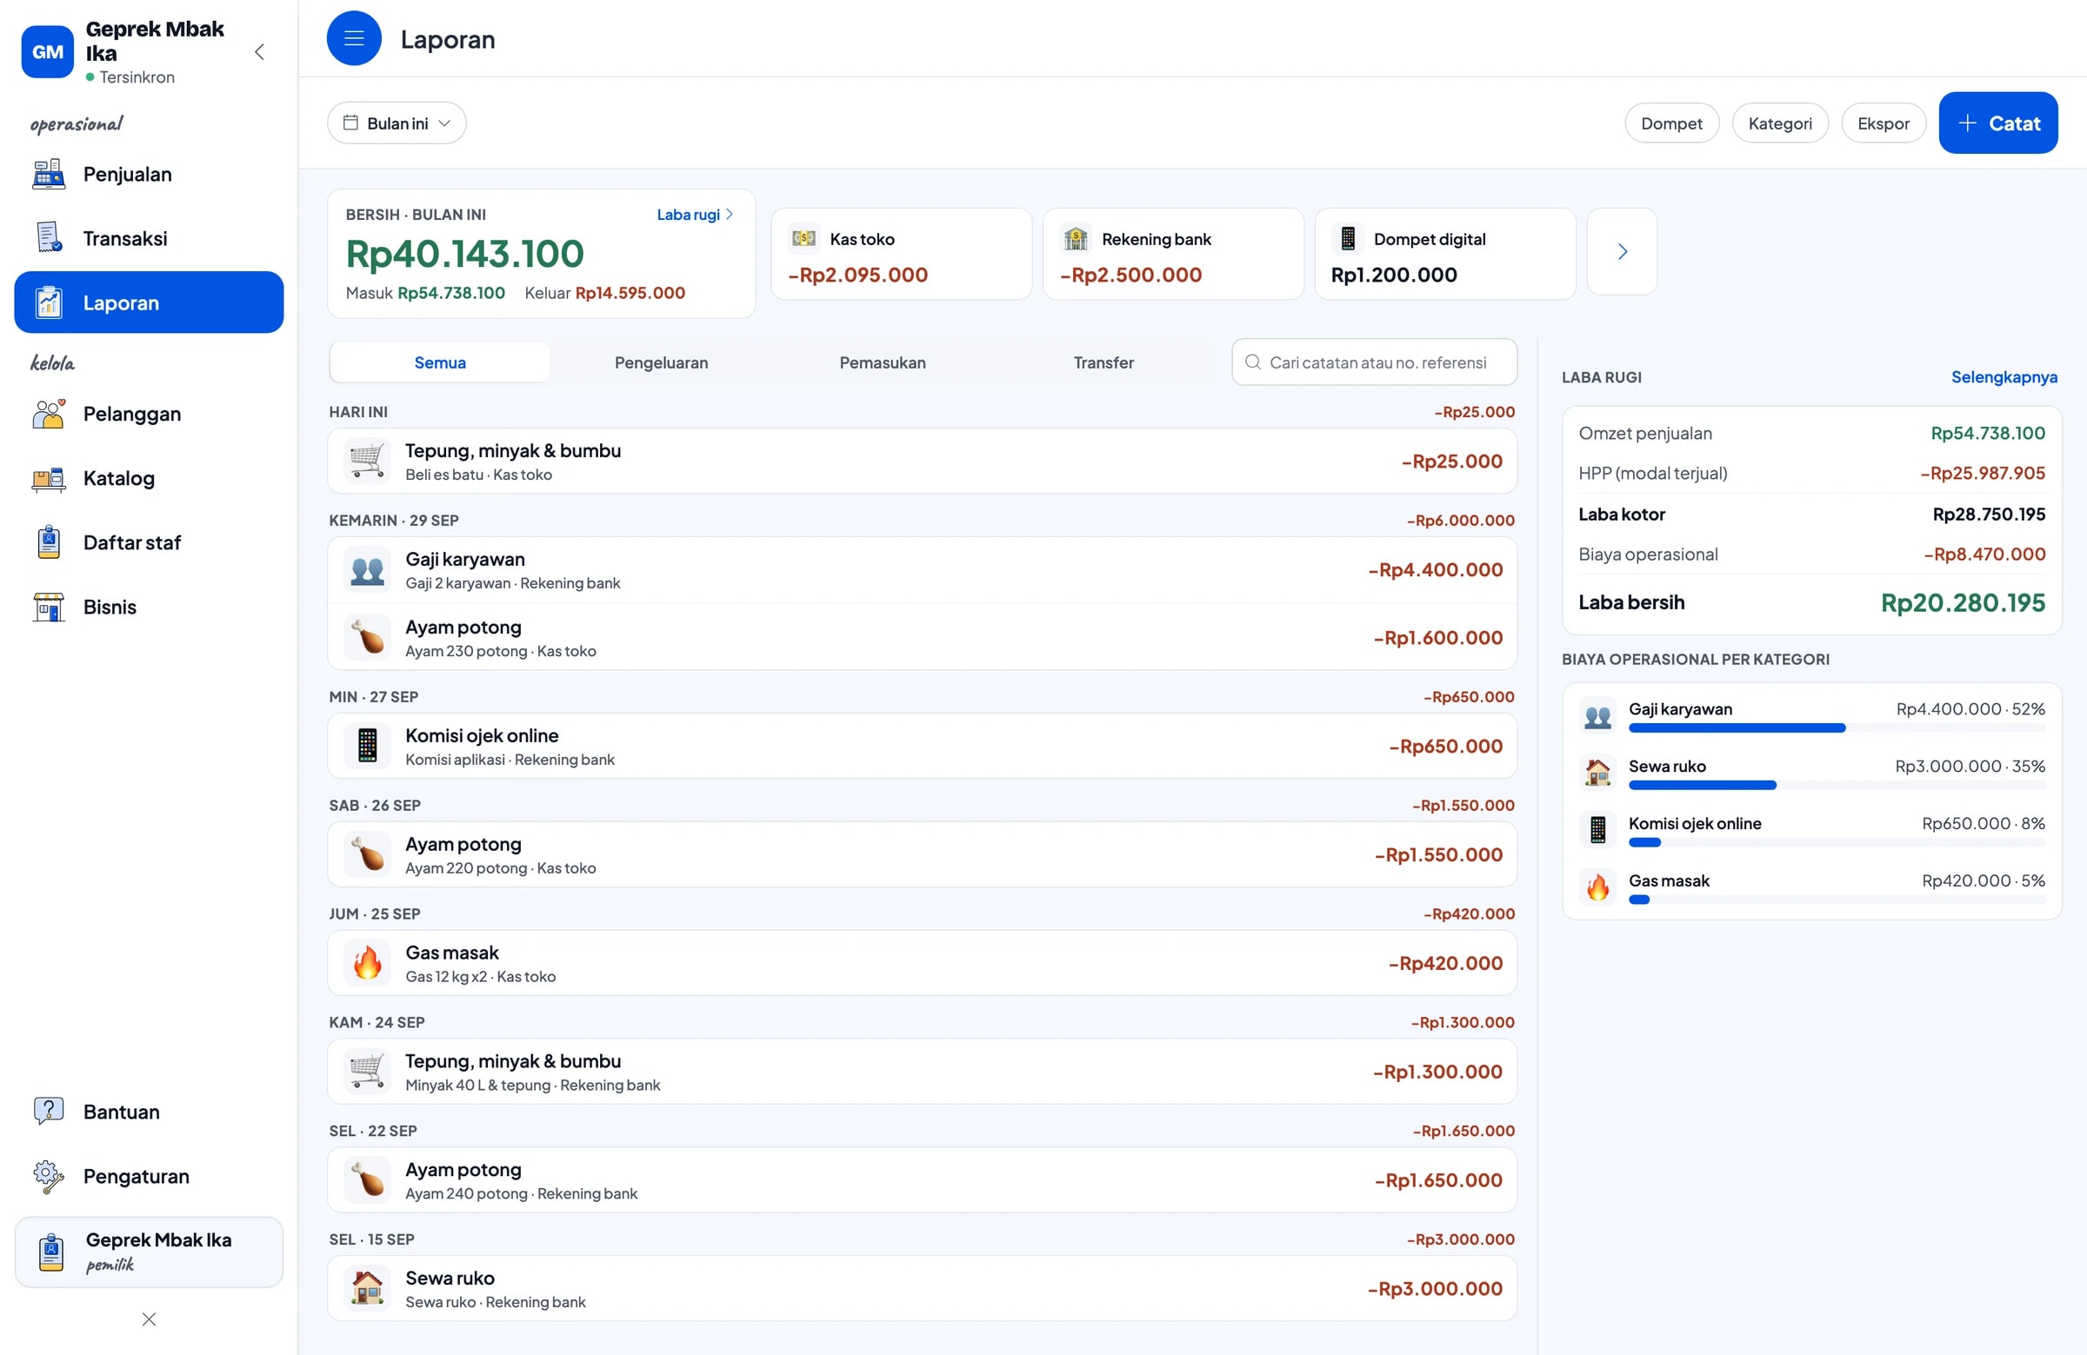
Task: Collapse sidebar with the left chevron
Action: [x=259, y=51]
